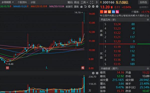Click the 重载 reload button
Screen dimensions: 150x93
coord(76,6)
